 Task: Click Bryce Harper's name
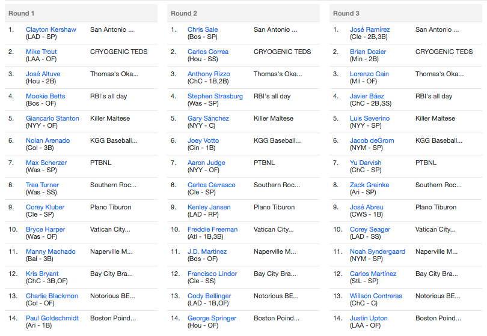coord(45,229)
